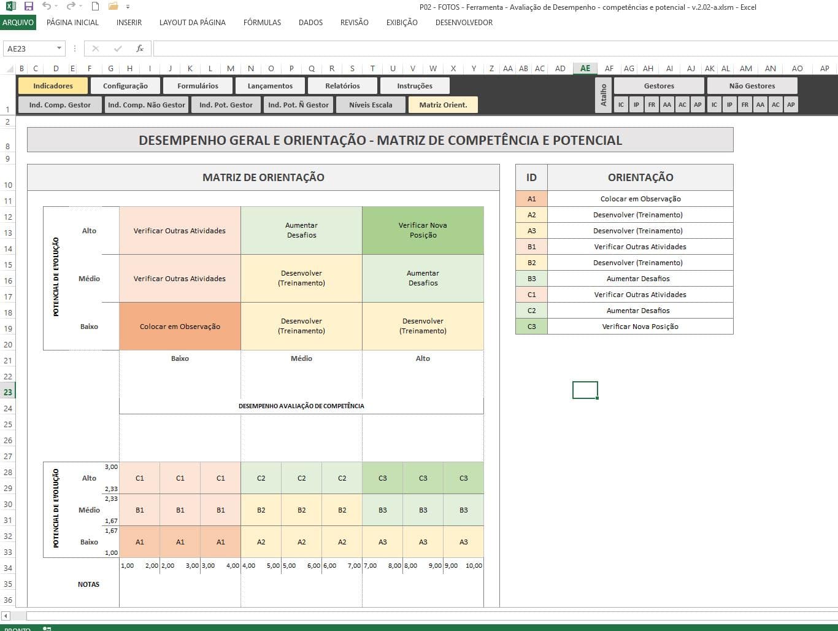
Task: Click the Indicadores navigation button
Action: (x=53, y=86)
